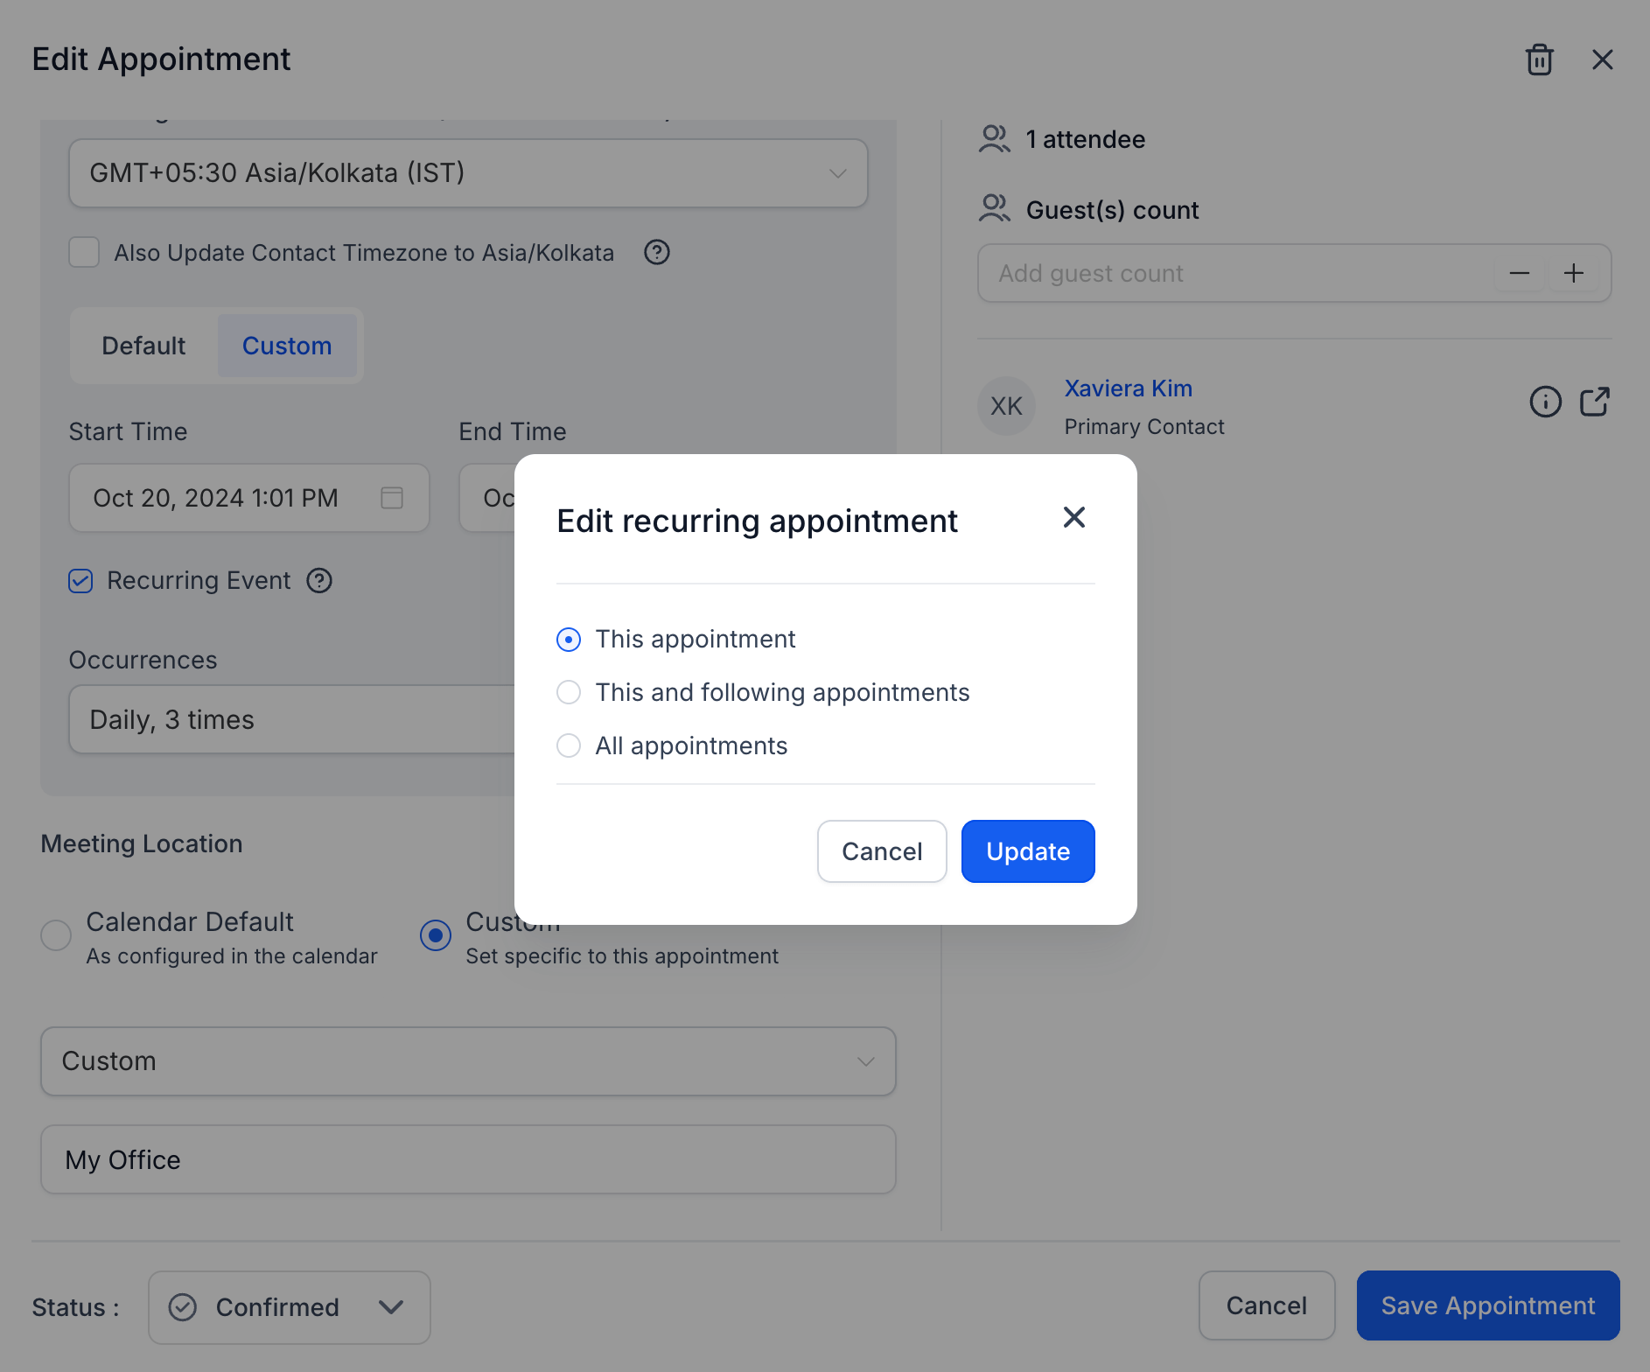Click the timezone update help icon
This screenshot has width=1650, height=1372.
pos(657,252)
